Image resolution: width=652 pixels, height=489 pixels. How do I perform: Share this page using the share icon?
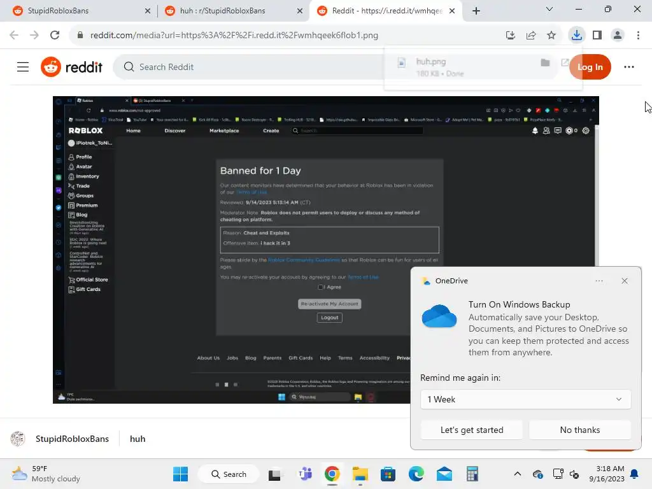[x=530, y=36]
